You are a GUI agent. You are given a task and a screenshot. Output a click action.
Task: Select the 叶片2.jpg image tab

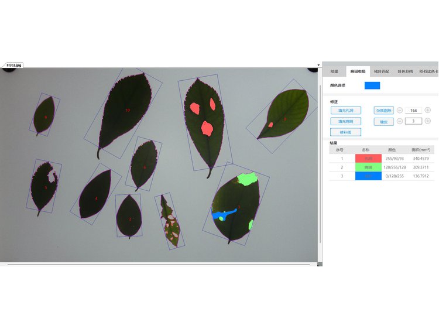pyautogui.click(x=12, y=65)
